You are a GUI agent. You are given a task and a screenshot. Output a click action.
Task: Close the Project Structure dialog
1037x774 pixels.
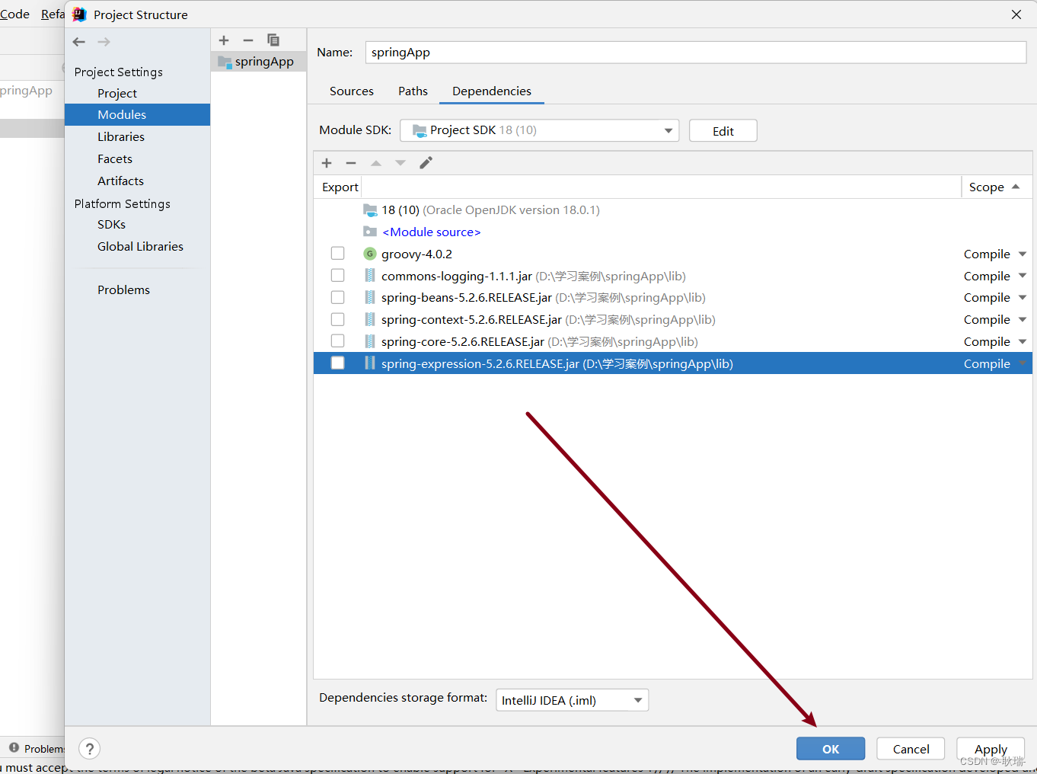1016,14
